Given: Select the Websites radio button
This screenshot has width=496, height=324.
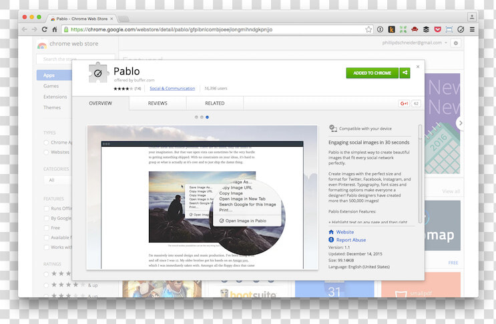Looking at the screenshot, I should 46,152.
